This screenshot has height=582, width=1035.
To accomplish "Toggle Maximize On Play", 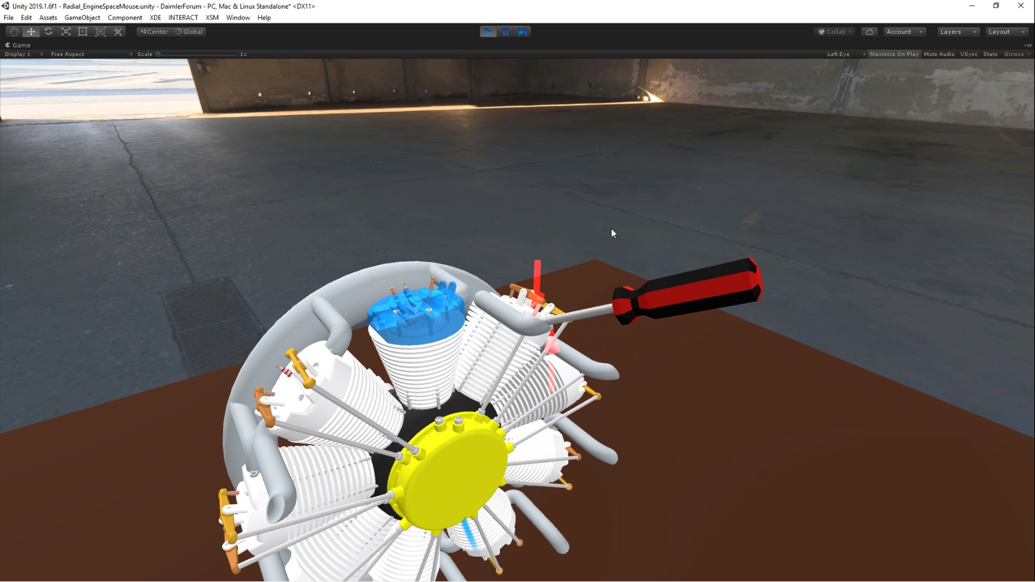I will (894, 54).
